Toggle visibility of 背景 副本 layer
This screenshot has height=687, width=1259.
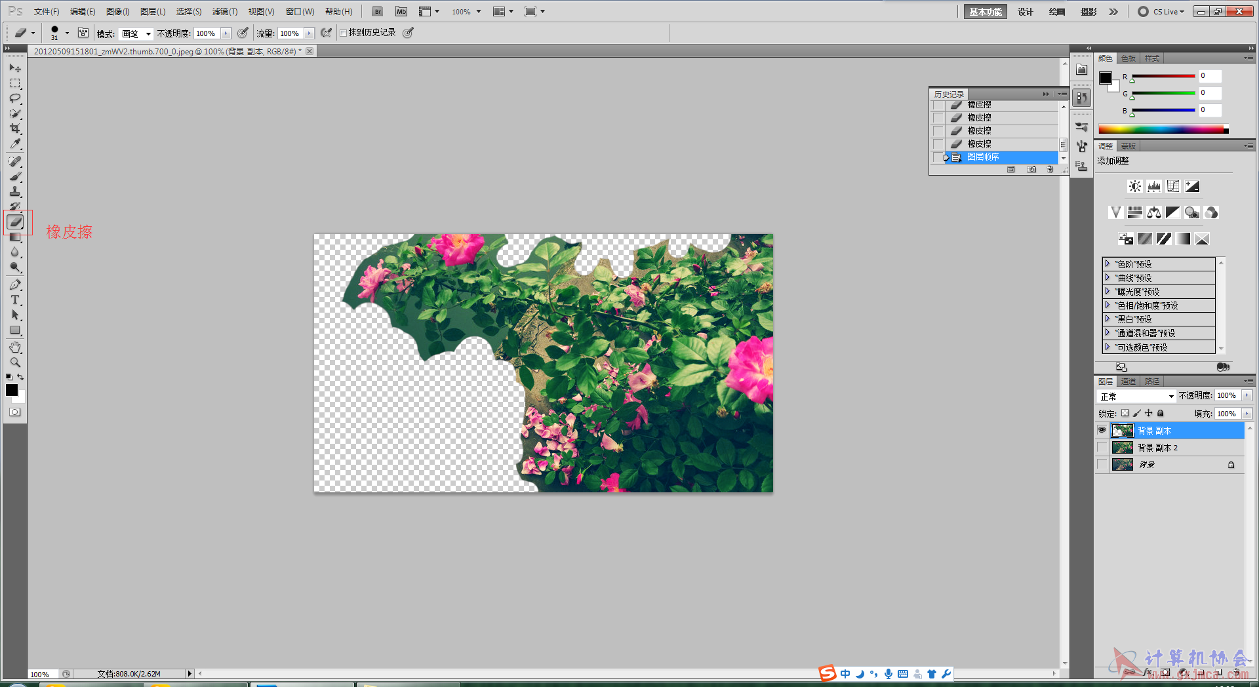1102,431
